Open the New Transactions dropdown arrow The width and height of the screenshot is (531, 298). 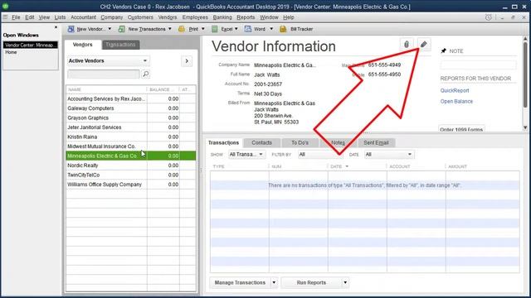[x=169, y=29]
